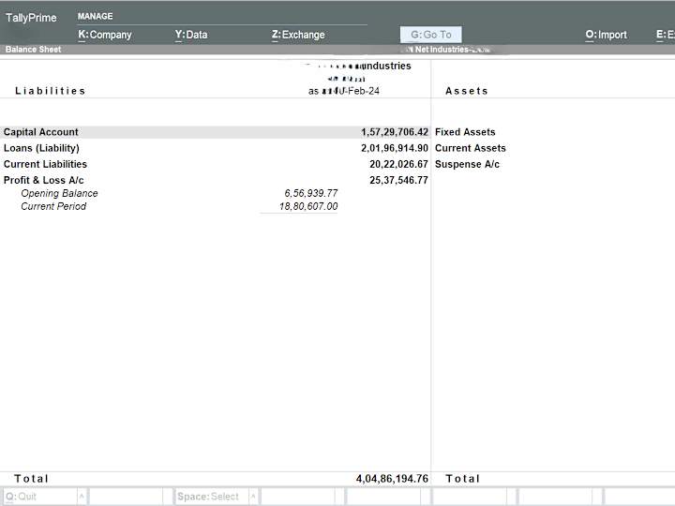The height and width of the screenshot is (506, 675).
Task: Click the Opening Balance sub-entry
Action: [59, 193]
